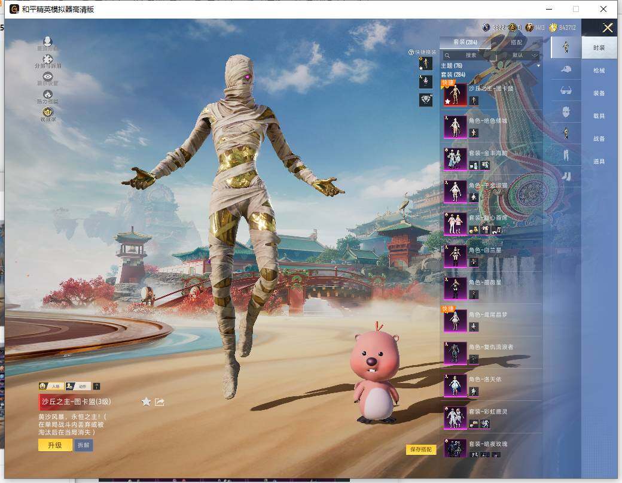Image resolution: width=622 pixels, height=483 pixels.
Task: Select the 套装-彩虹鹿灵 outfit thumbnail
Action: (455, 418)
